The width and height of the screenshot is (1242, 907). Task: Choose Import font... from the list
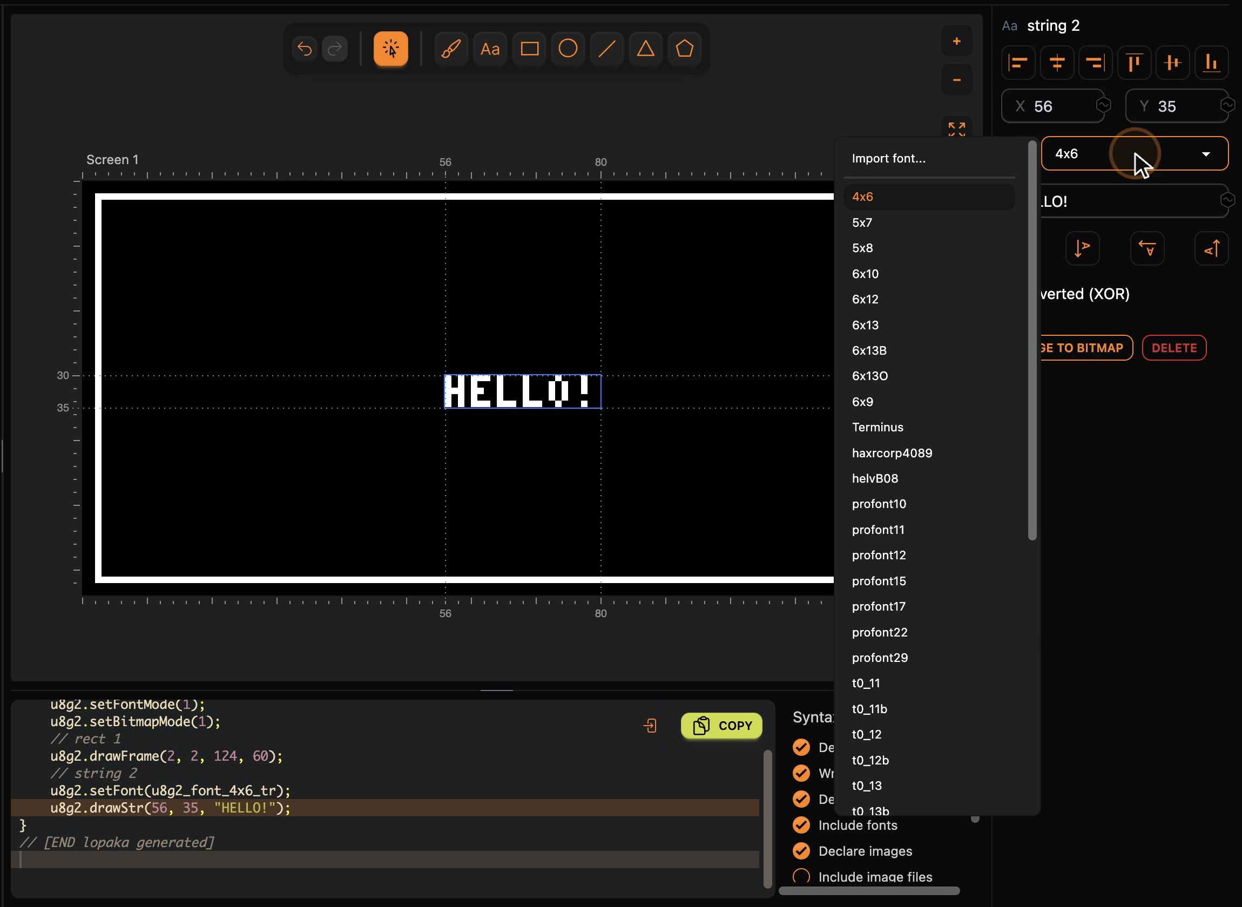pos(929,159)
